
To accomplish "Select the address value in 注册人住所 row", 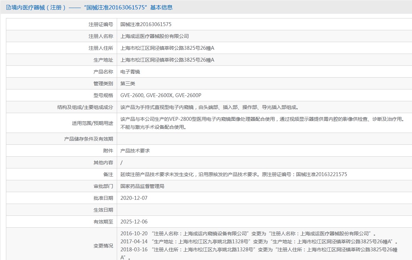I will click(167, 48).
